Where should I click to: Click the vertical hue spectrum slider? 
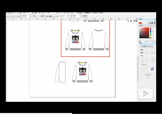point(151,33)
